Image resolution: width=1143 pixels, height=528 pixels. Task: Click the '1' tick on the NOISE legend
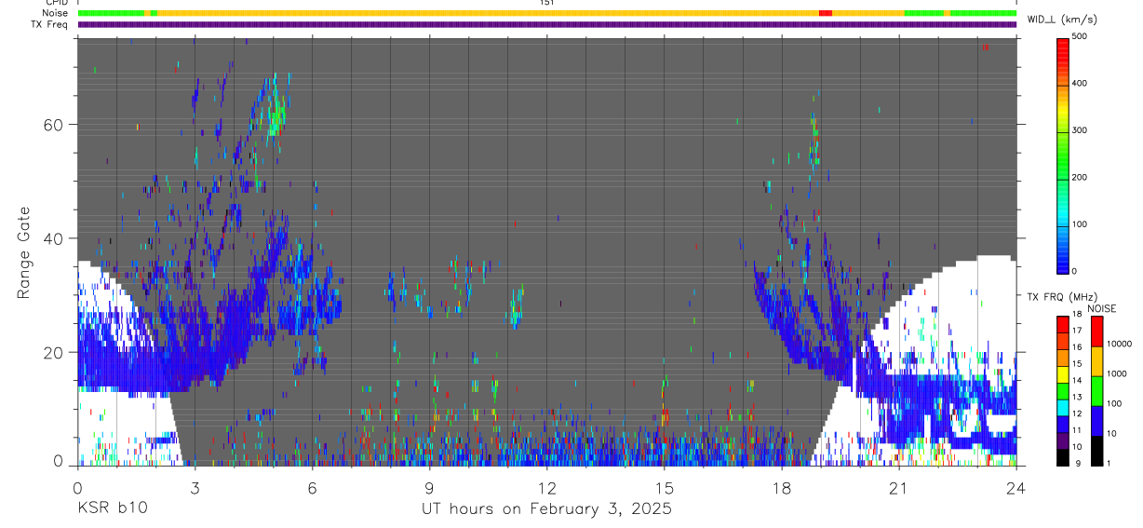point(1109,463)
